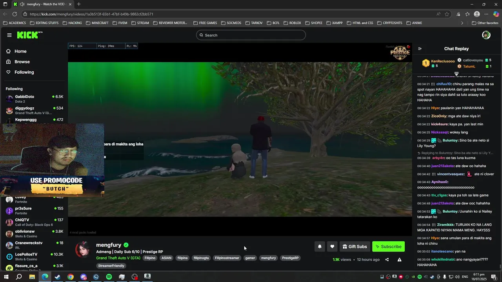Click the Steam icon in the taskbar
The image size is (502, 282).
pyautogui.click(x=58, y=277)
